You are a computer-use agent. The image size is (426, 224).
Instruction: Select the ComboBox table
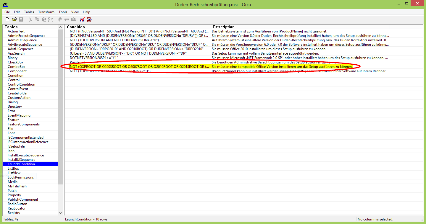tap(17, 67)
